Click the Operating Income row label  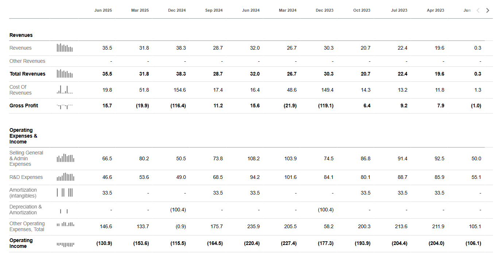[x=21, y=243]
